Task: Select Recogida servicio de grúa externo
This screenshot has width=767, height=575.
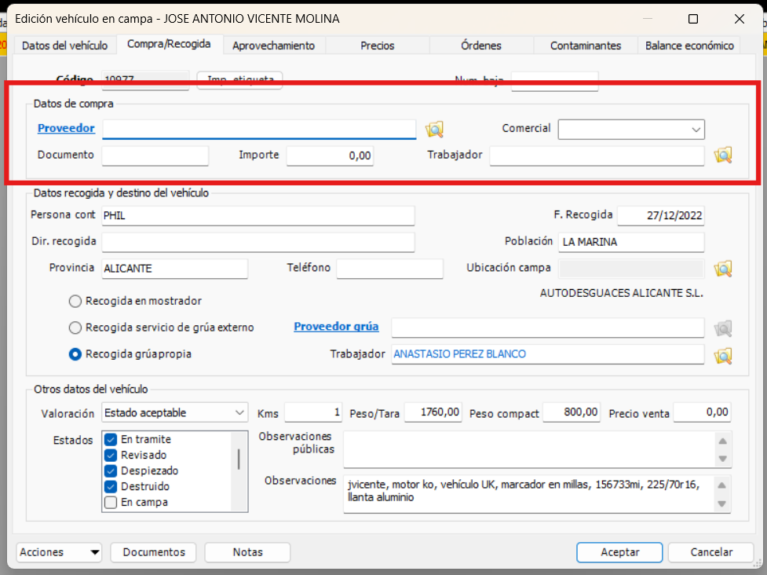Action: tap(75, 328)
